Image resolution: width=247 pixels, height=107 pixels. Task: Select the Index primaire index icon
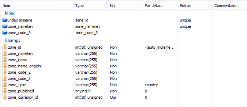pyautogui.click(x=5, y=20)
